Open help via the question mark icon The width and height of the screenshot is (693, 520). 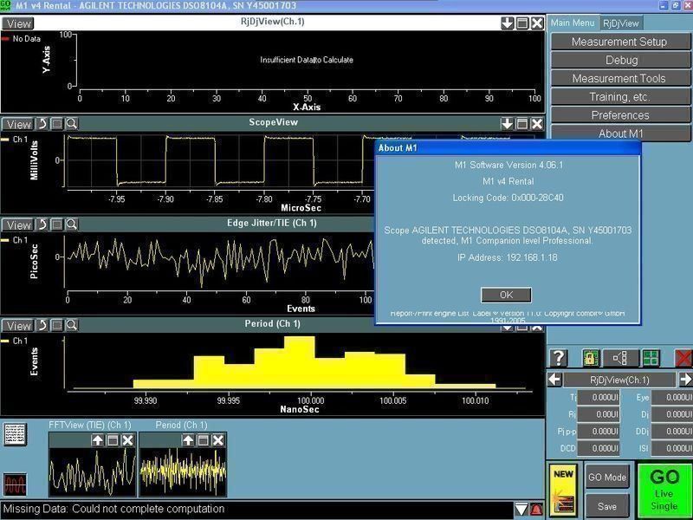(559, 357)
